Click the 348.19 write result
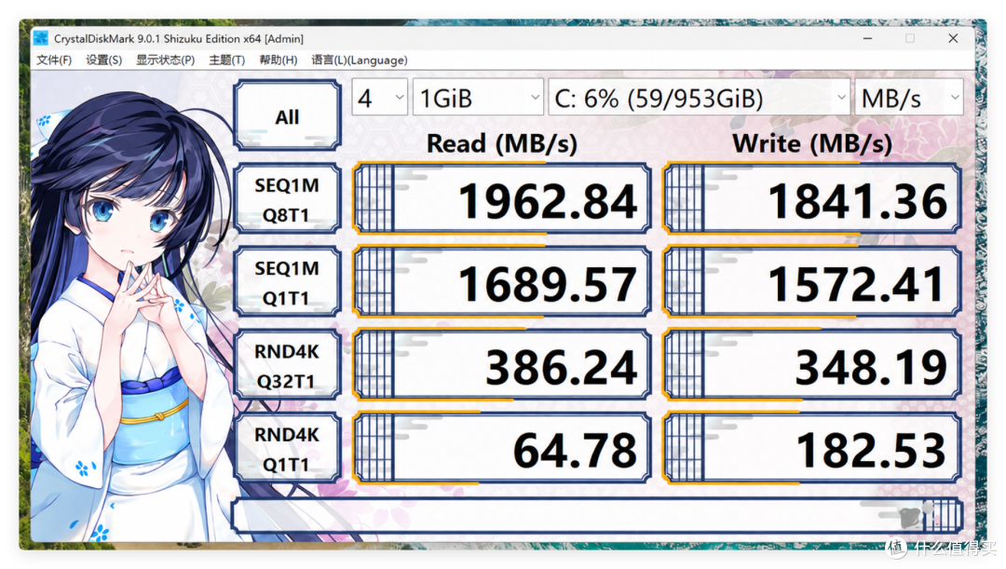1006x569 pixels. tap(812, 365)
